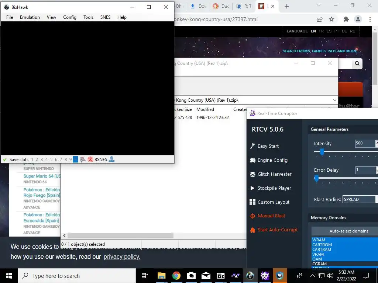Select save slot 5 in BizHawk

[x=51, y=160]
